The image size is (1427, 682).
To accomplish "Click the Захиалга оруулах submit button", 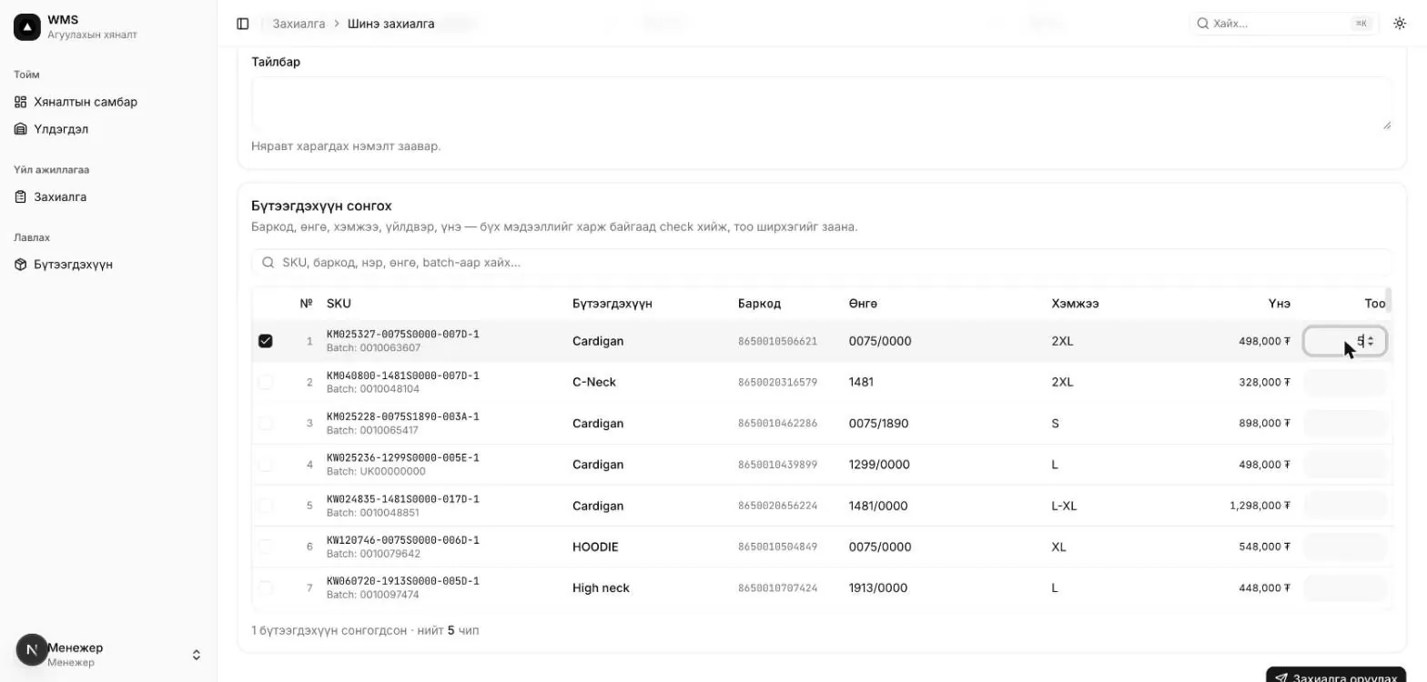I will (1336, 675).
